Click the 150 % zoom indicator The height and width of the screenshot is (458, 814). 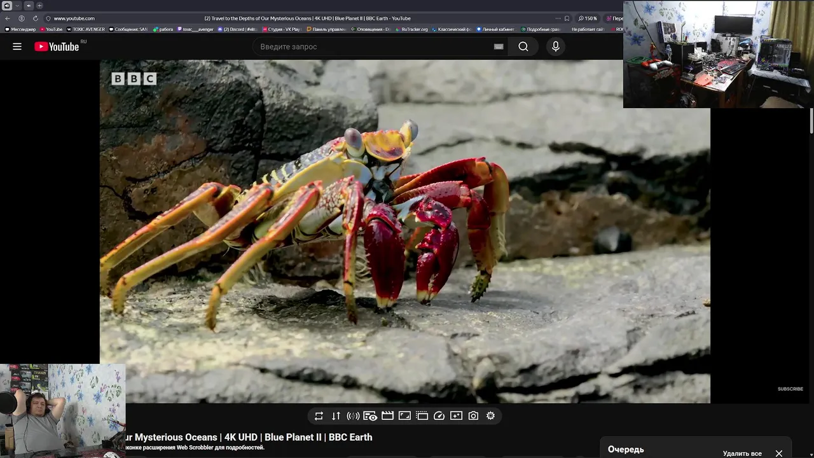(x=588, y=18)
